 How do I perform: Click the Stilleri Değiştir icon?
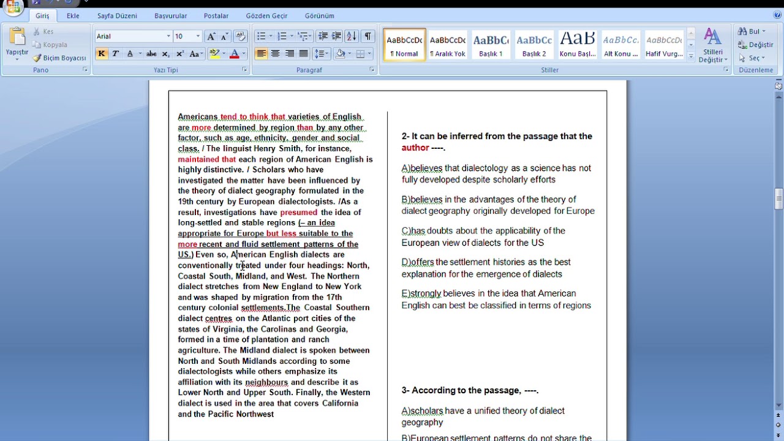pos(713,45)
